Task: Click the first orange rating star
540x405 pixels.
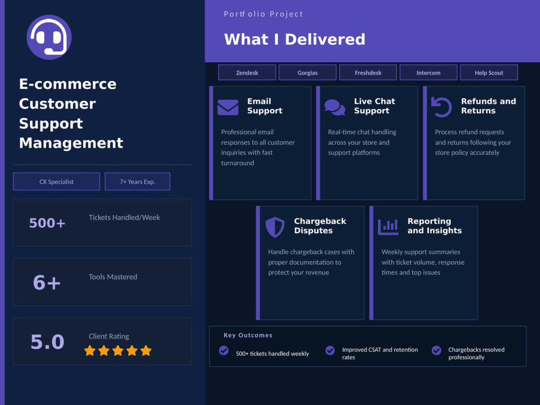Action: pos(90,350)
